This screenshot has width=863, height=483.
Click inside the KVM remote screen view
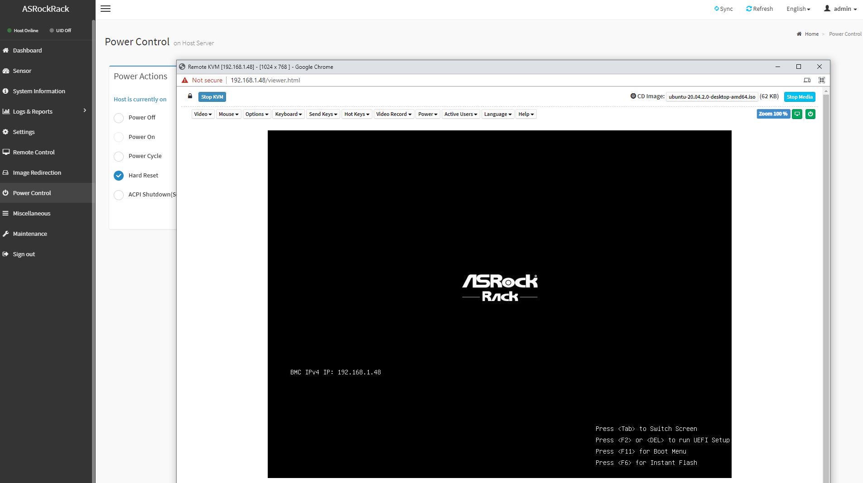(499, 304)
